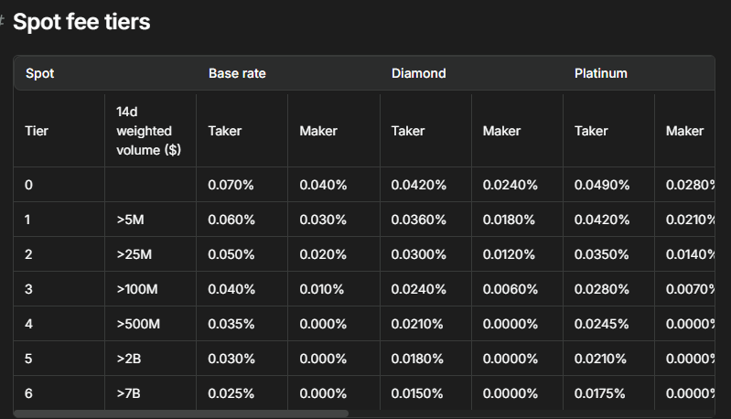Click the '>25M' volume cell
The width and height of the screenshot is (731, 419).
tap(134, 254)
